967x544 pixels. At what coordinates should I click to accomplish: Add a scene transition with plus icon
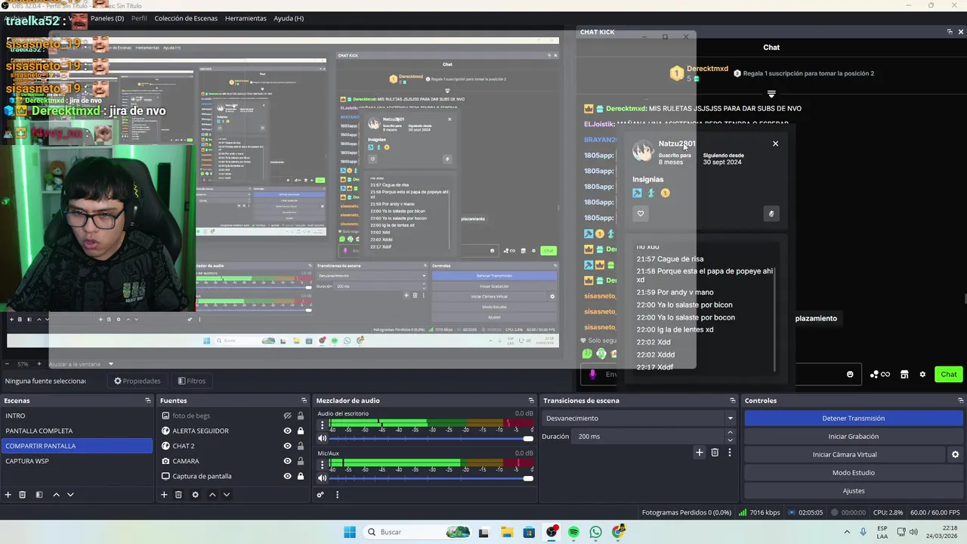pos(700,453)
